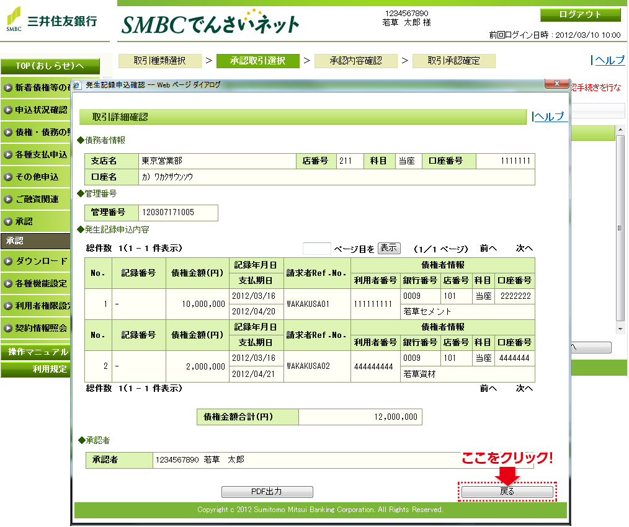Close the 発生記録申込確認 dialog
The width and height of the screenshot is (629, 527).
[x=557, y=84]
